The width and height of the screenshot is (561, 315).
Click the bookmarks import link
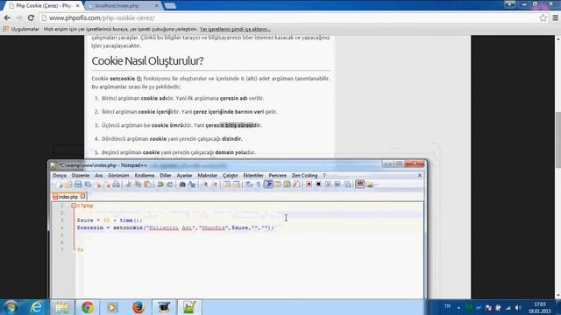tap(235, 29)
